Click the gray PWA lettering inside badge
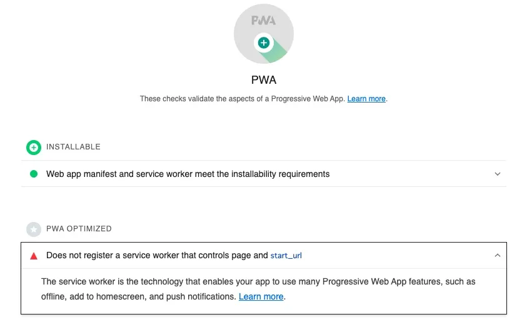 pyautogui.click(x=263, y=21)
